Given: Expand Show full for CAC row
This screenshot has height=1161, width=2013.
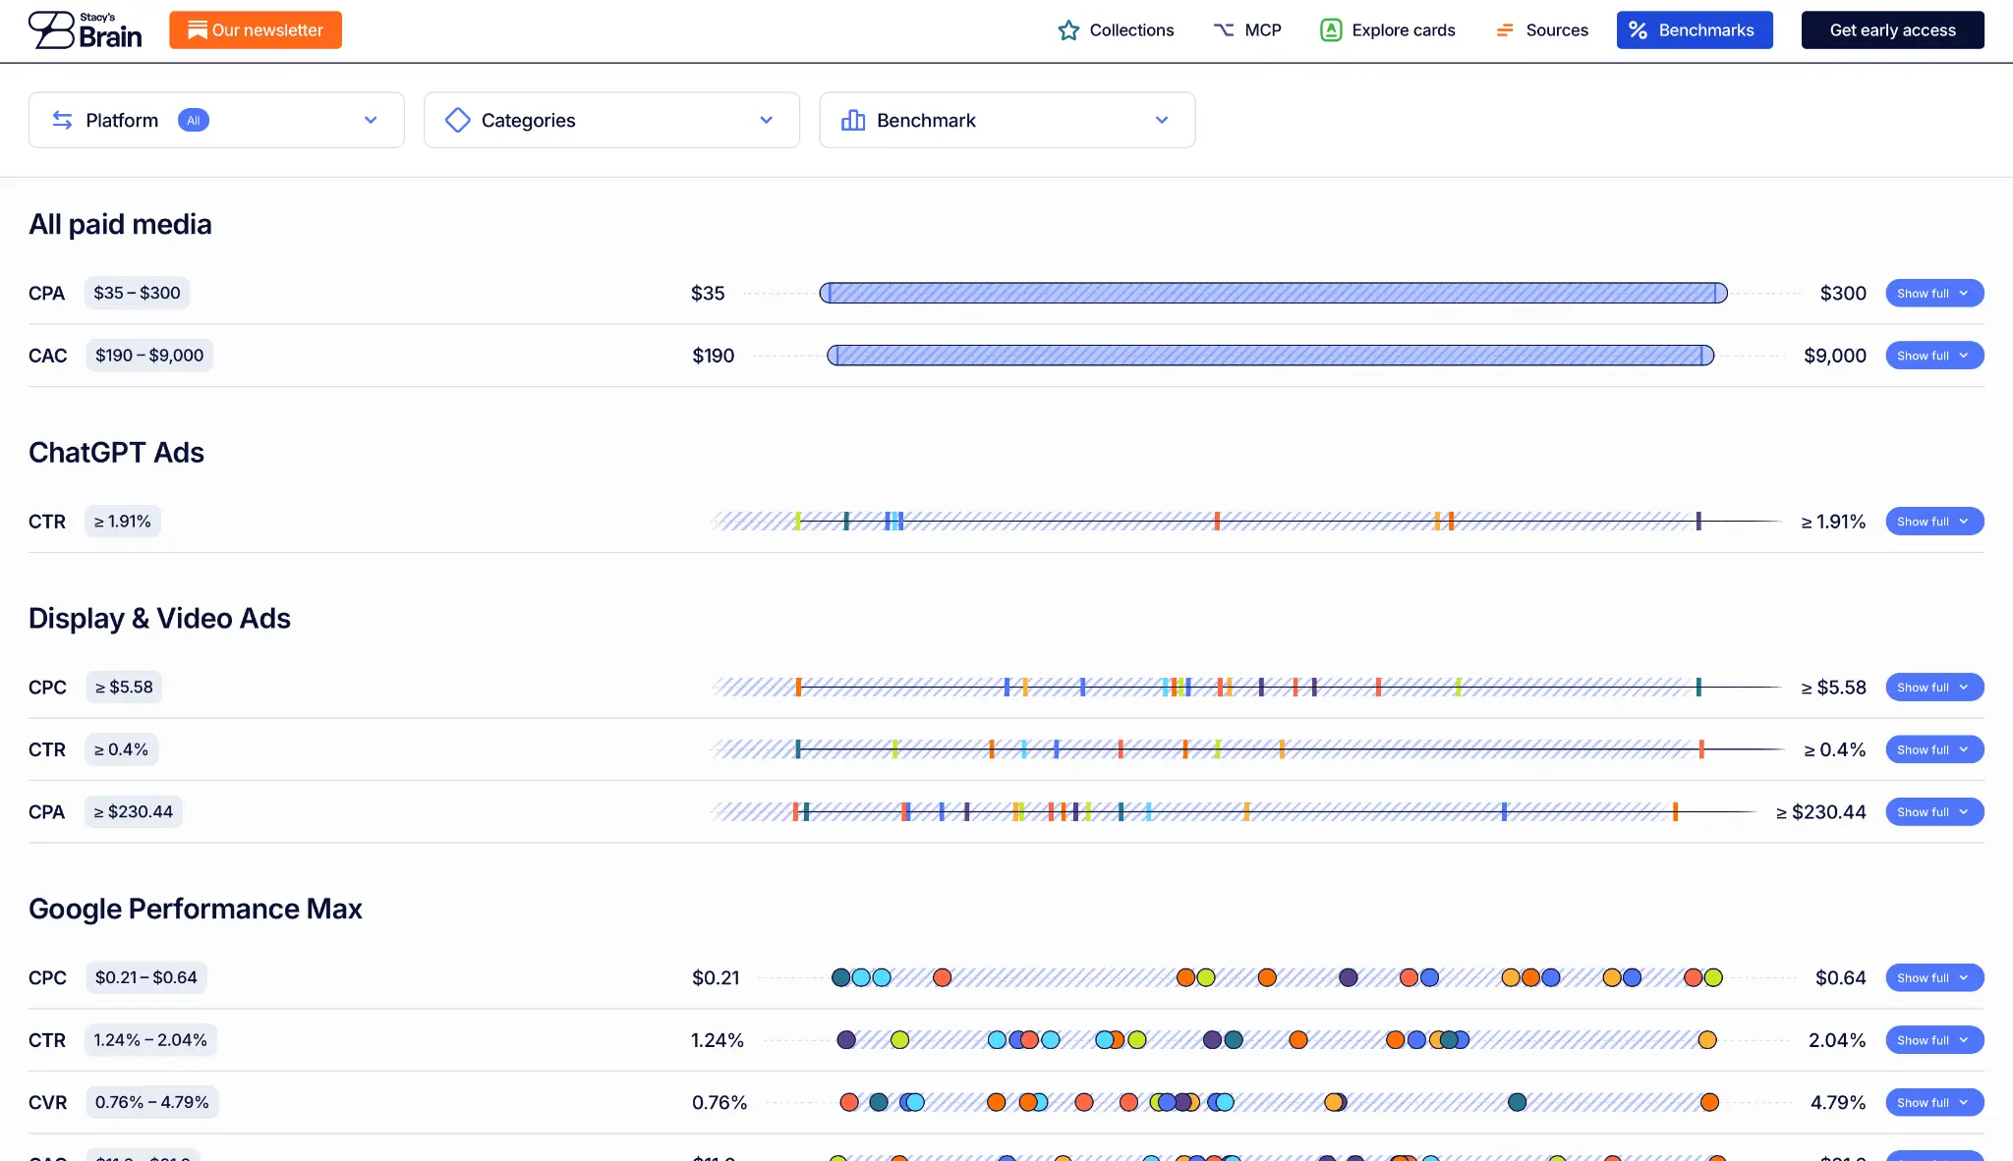Looking at the screenshot, I should tap(1934, 356).
